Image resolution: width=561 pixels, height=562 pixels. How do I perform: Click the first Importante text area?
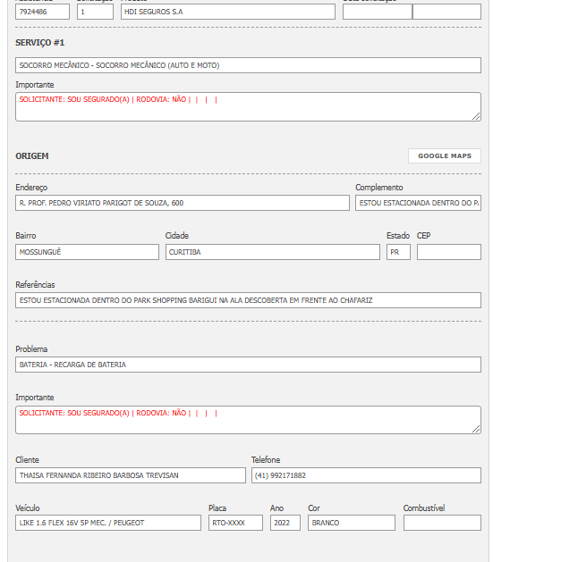tap(248, 106)
